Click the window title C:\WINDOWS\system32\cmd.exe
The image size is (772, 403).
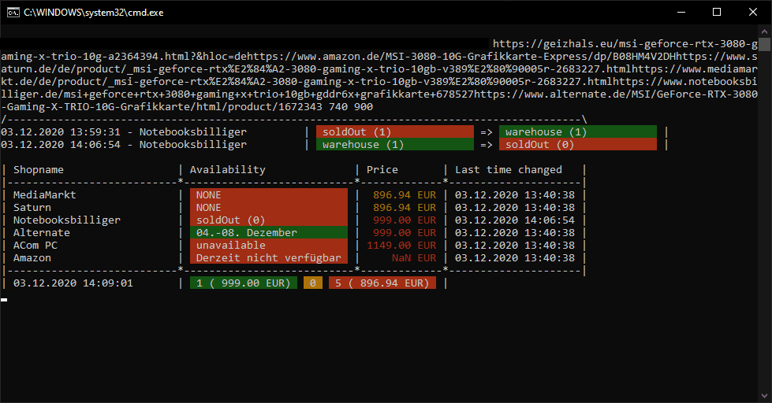[x=94, y=13]
